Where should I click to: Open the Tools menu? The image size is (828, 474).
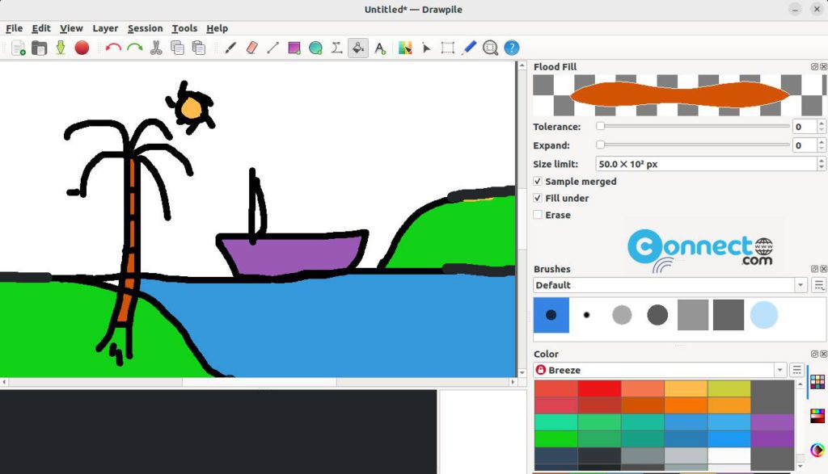pyautogui.click(x=184, y=27)
